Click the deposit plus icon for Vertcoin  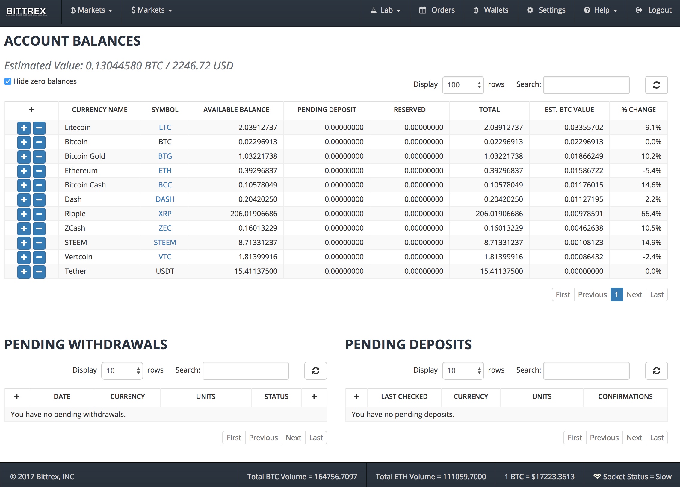[24, 258]
